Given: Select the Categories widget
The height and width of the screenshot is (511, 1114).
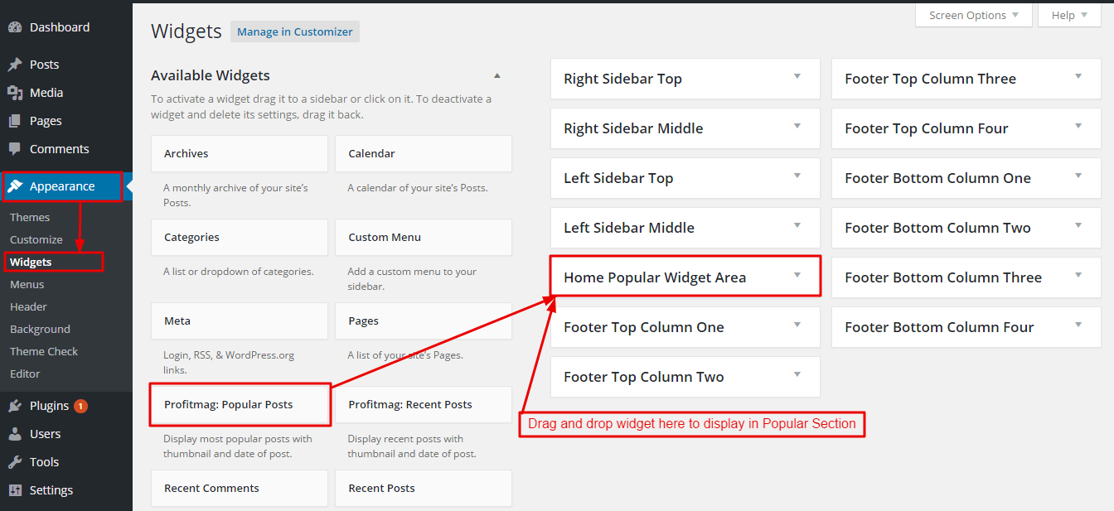Looking at the screenshot, I should [240, 238].
